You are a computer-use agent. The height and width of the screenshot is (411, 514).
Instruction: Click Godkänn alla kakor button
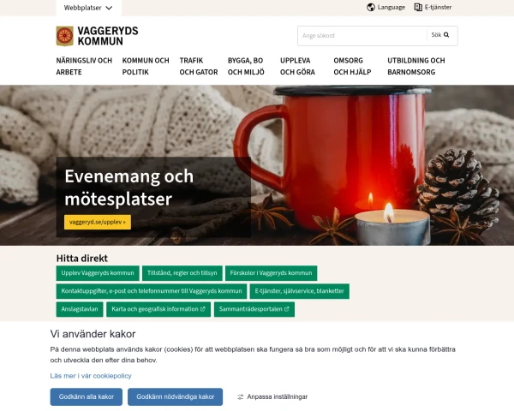(x=87, y=397)
